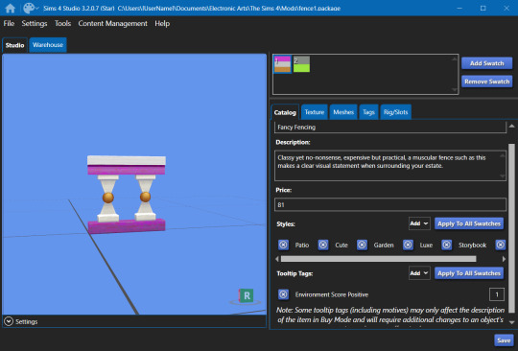This screenshot has width=518, height=351.
Task: Remove the Patio style tag
Action: (x=283, y=245)
